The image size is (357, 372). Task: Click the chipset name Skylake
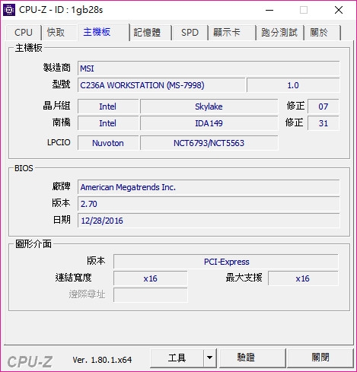tap(209, 107)
